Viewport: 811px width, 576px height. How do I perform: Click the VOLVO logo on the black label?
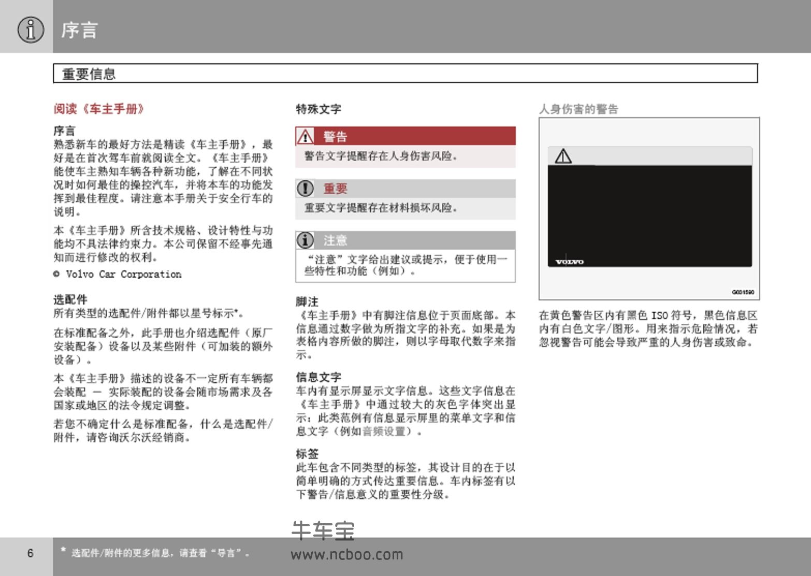tap(569, 262)
